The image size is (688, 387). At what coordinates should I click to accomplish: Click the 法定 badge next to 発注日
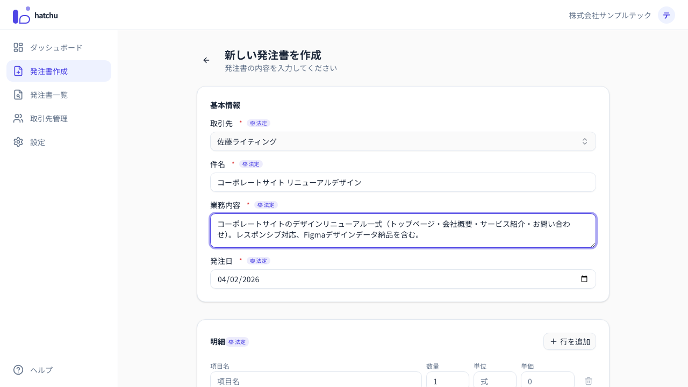pyautogui.click(x=259, y=261)
